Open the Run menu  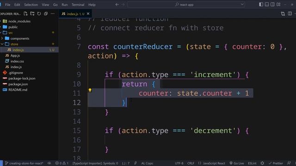pyautogui.click(x=65, y=5)
